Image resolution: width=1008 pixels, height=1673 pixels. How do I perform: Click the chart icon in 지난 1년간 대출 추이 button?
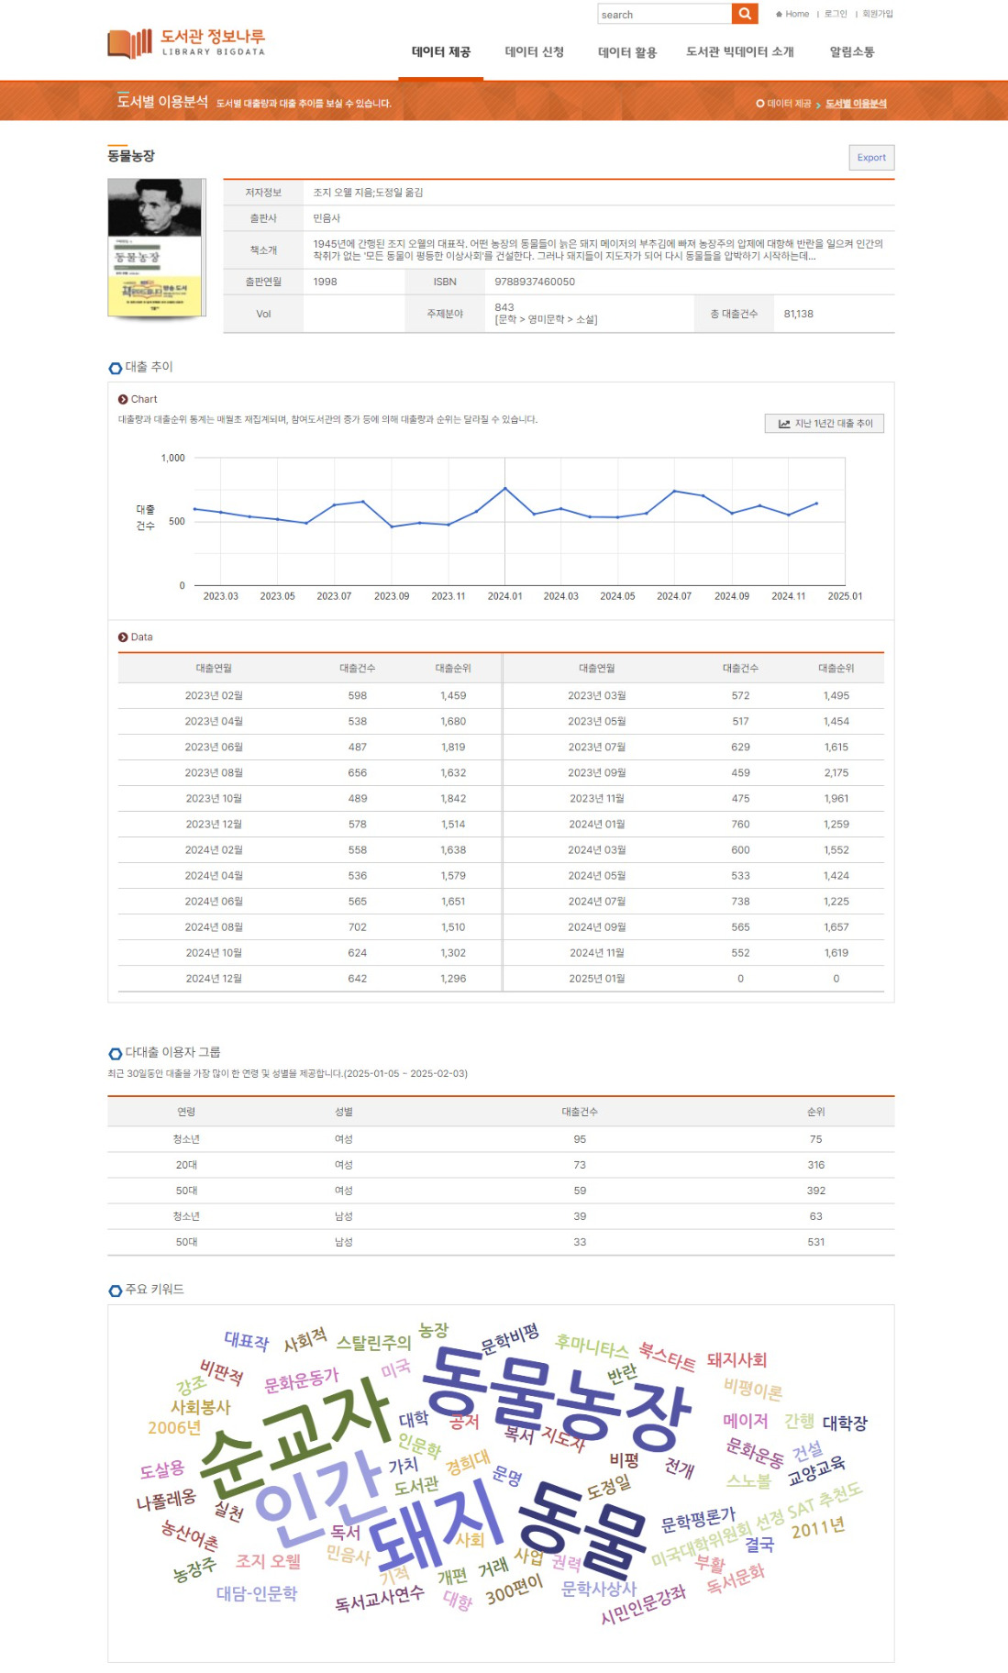pyautogui.click(x=784, y=424)
